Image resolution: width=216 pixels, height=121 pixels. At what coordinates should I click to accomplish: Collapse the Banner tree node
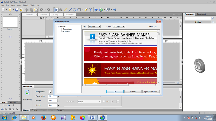(58, 27)
